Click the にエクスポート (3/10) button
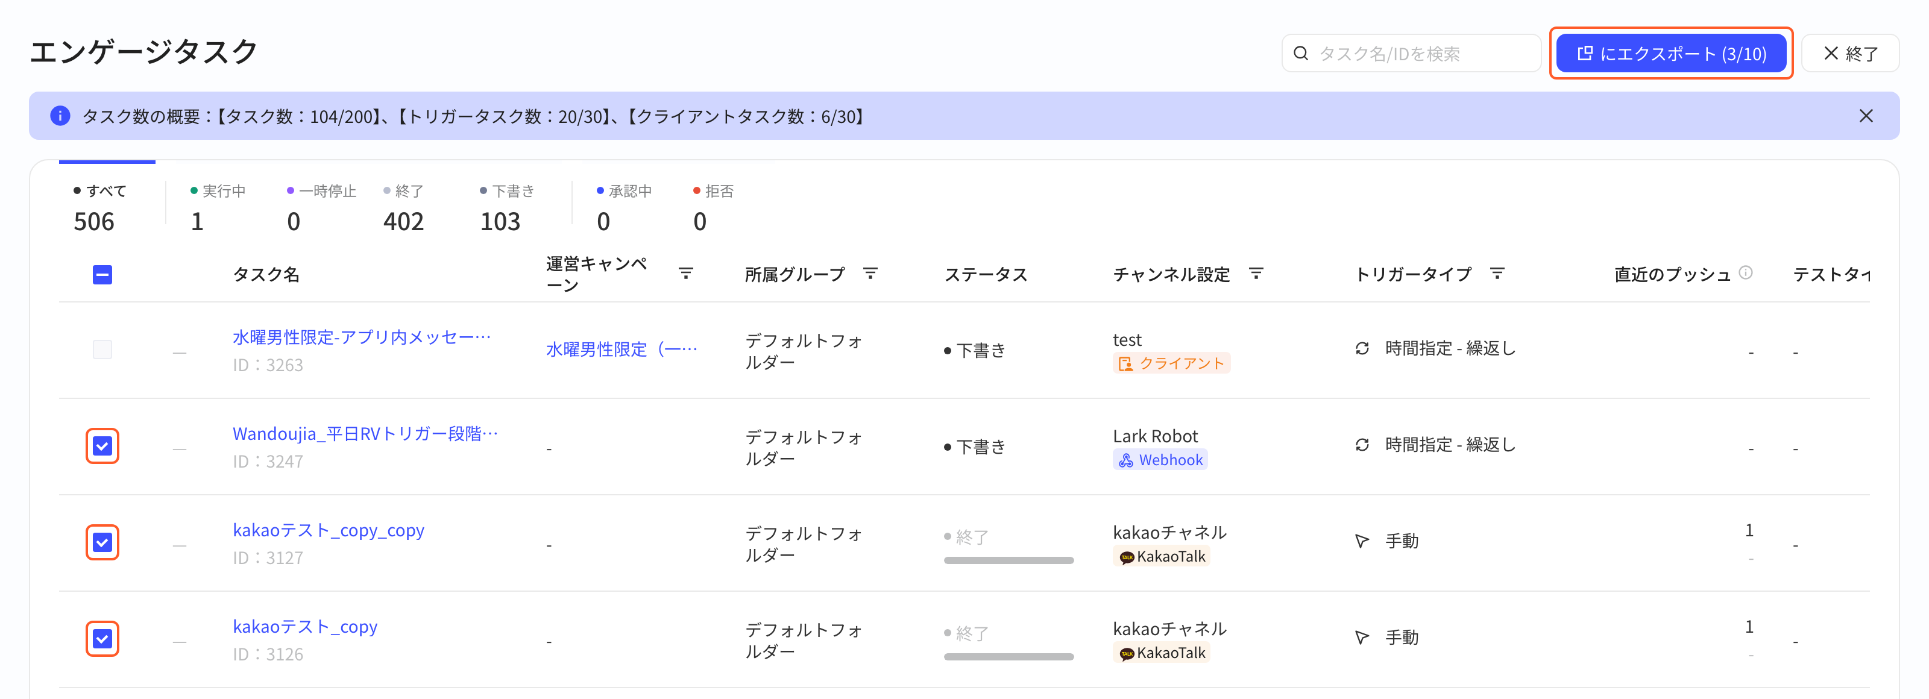Image resolution: width=1929 pixels, height=699 pixels. [1670, 53]
